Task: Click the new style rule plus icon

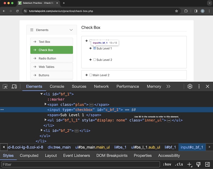Action: (189, 164)
